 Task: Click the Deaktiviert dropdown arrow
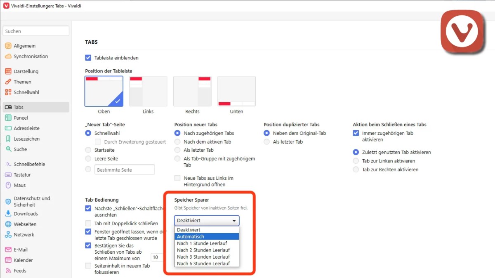point(234,221)
